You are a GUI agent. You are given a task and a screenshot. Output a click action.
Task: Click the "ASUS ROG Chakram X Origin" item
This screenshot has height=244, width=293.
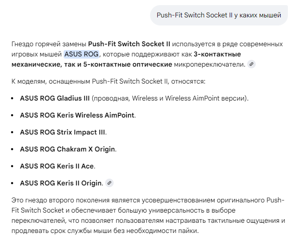[x=68, y=149]
